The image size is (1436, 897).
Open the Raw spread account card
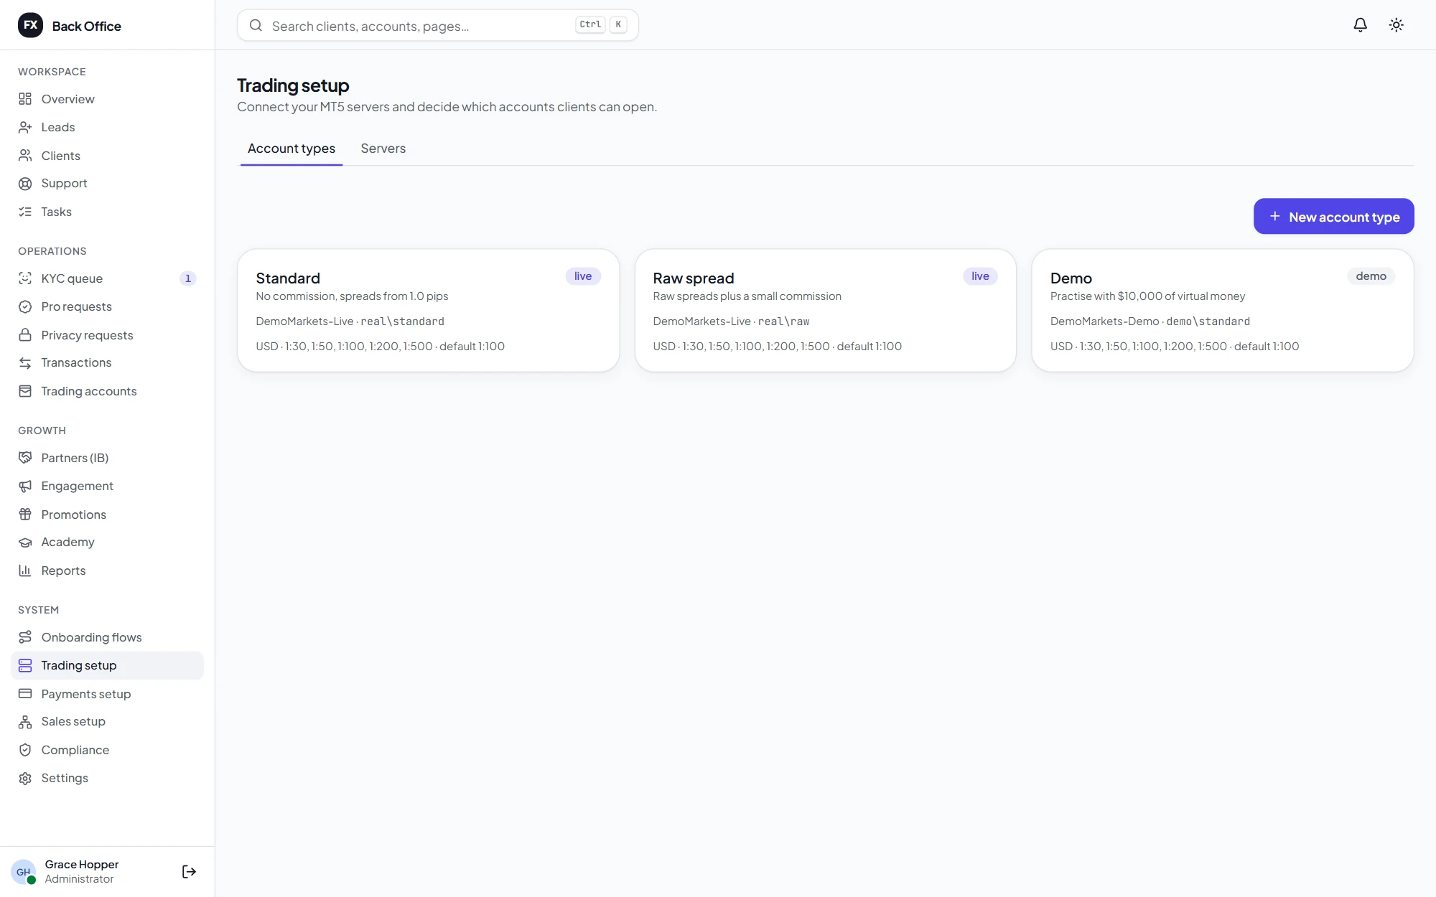click(825, 310)
